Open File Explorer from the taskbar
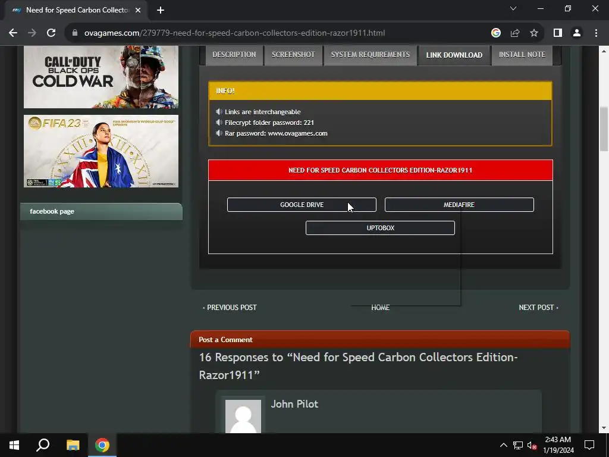Image resolution: width=609 pixels, height=457 pixels. pyautogui.click(x=73, y=445)
